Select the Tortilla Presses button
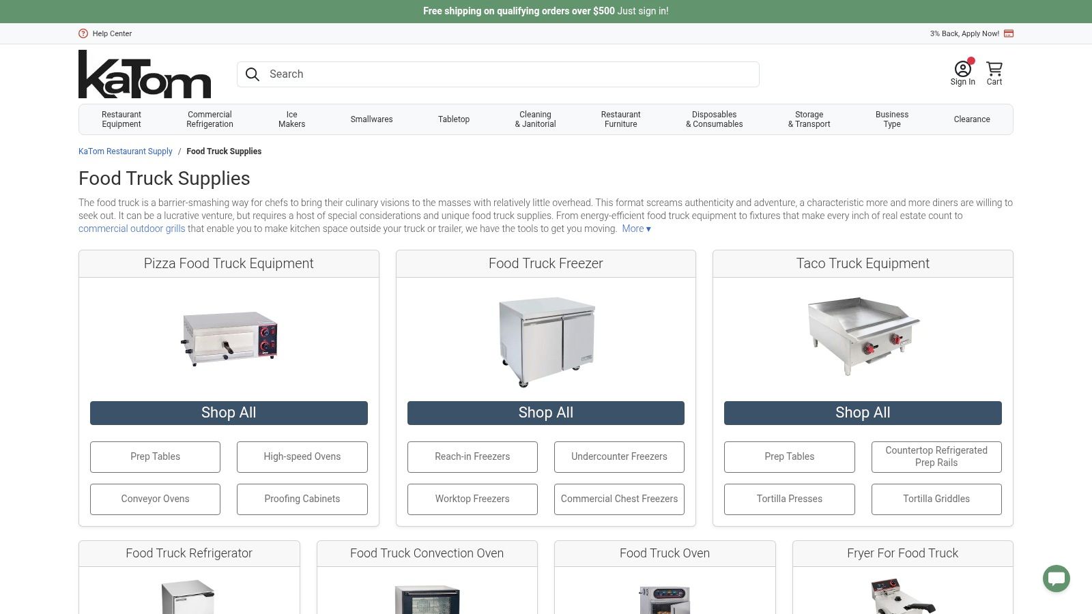The height and width of the screenshot is (614, 1092). pyautogui.click(x=789, y=499)
